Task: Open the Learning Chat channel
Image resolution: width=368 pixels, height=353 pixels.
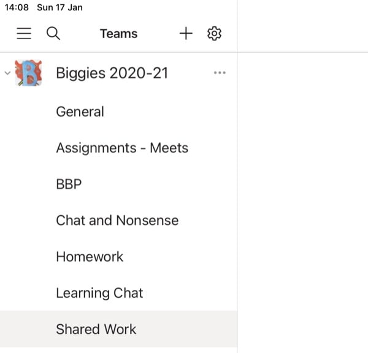Action: click(119, 293)
